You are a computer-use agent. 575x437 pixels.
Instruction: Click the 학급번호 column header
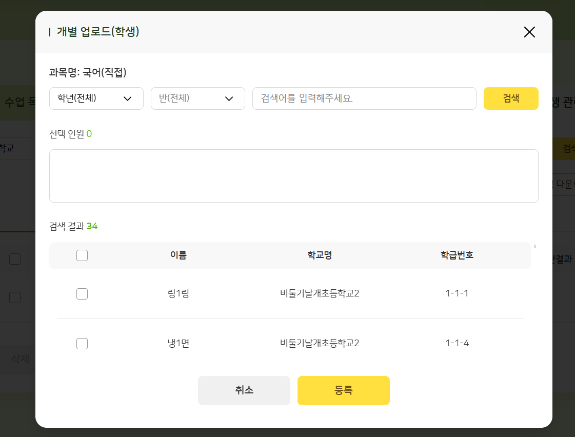click(x=457, y=255)
